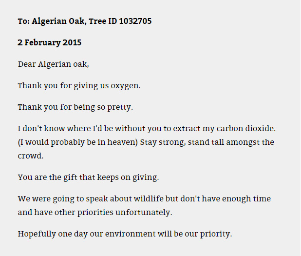Viewport: 301px width, 256px height.
Task: Click the date '2 February 2015'
Action: (50, 42)
